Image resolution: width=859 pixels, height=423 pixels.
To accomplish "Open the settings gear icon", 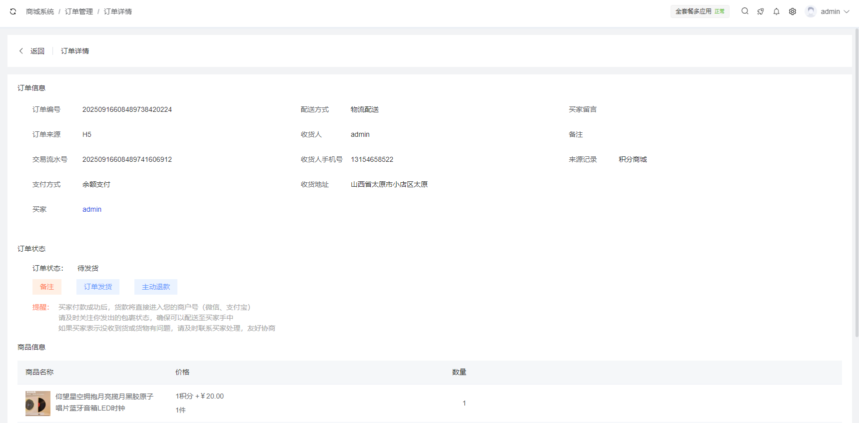I will pyautogui.click(x=793, y=11).
